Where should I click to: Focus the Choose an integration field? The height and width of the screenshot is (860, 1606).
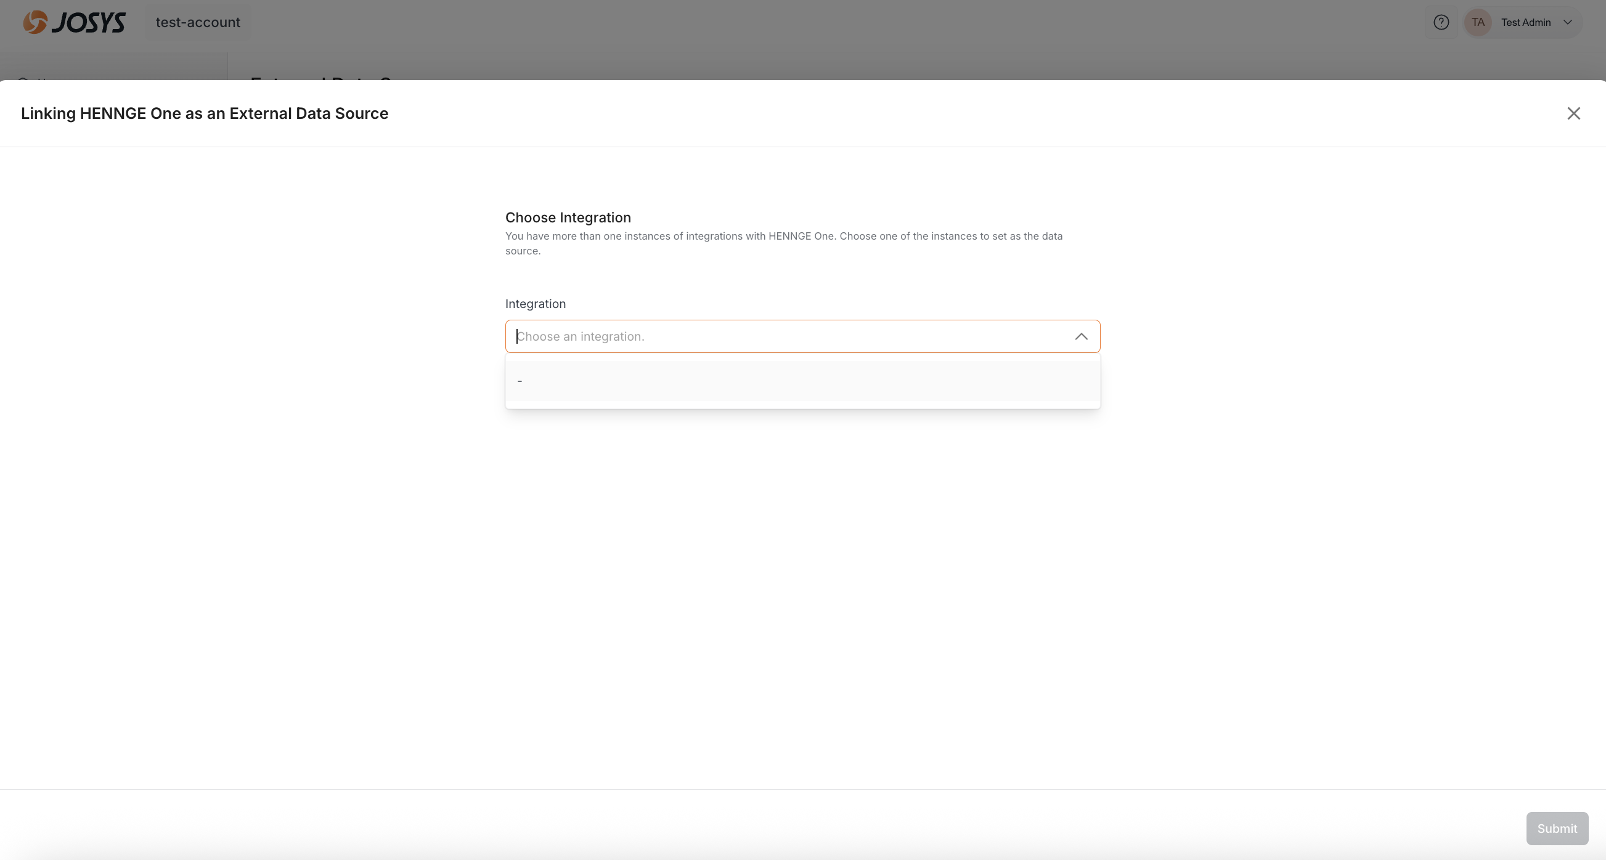coord(748,336)
